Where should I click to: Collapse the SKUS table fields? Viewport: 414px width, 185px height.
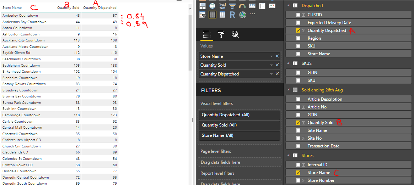(289, 63)
